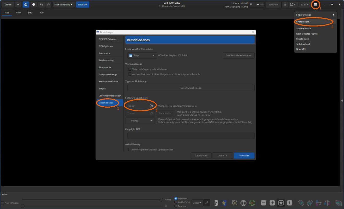344x209 pixels.
Task: Expand the Linear display mode dropdown
Action: [x=197, y=203]
